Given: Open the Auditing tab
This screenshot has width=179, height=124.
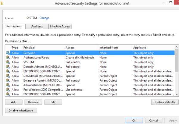Looking at the screenshot, I should [37, 26].
